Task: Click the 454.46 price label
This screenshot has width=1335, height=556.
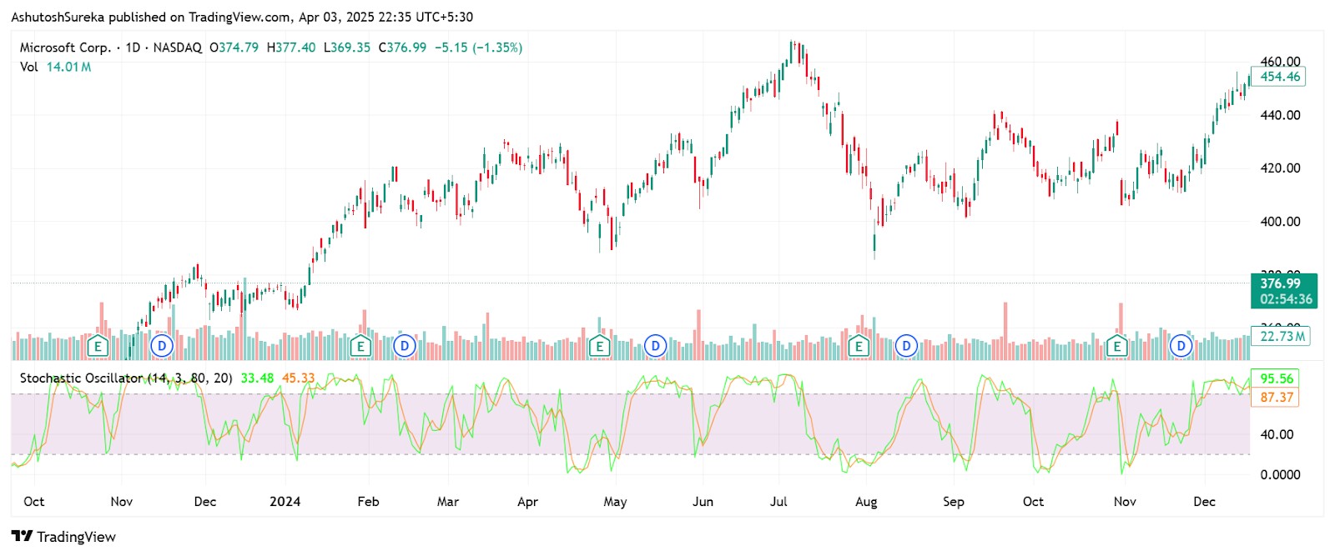Action: (x=1280, y=77)
